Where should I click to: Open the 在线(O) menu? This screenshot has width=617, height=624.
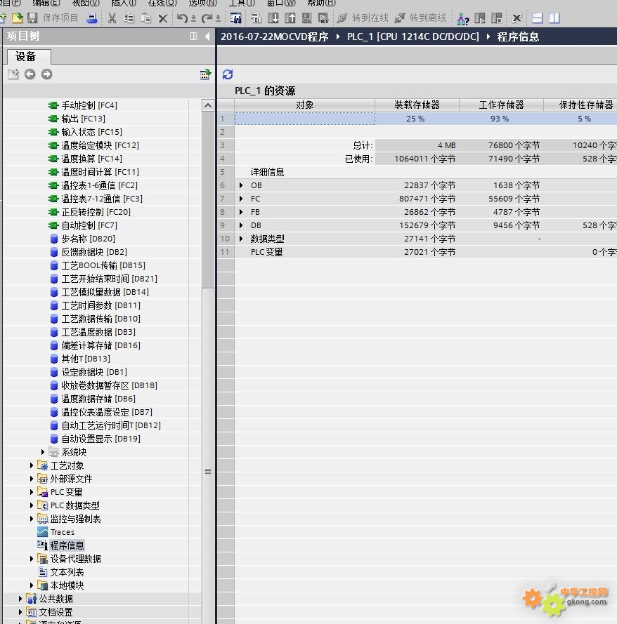point(162,4)
